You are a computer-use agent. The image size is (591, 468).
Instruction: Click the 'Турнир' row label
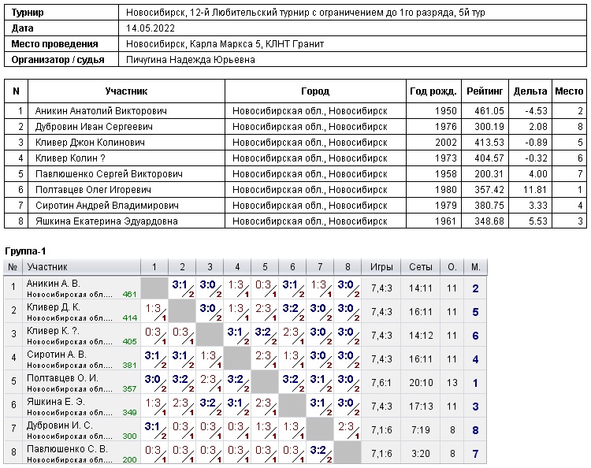pos(28,13)
